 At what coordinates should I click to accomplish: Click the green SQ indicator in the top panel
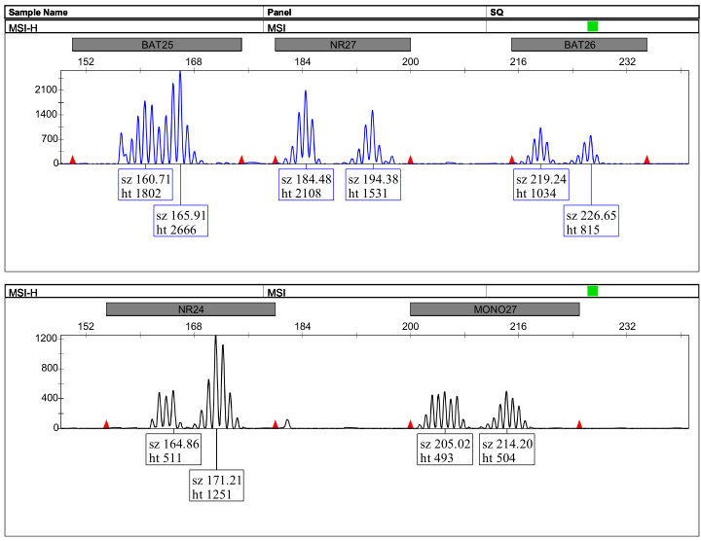tap(592, 27)
